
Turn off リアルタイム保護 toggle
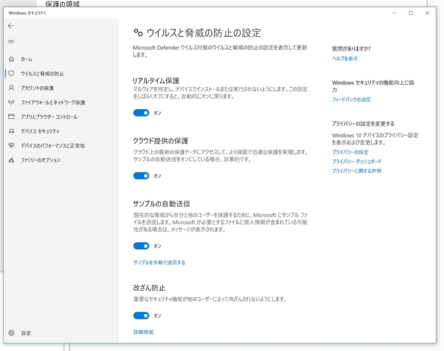(141, 113)
